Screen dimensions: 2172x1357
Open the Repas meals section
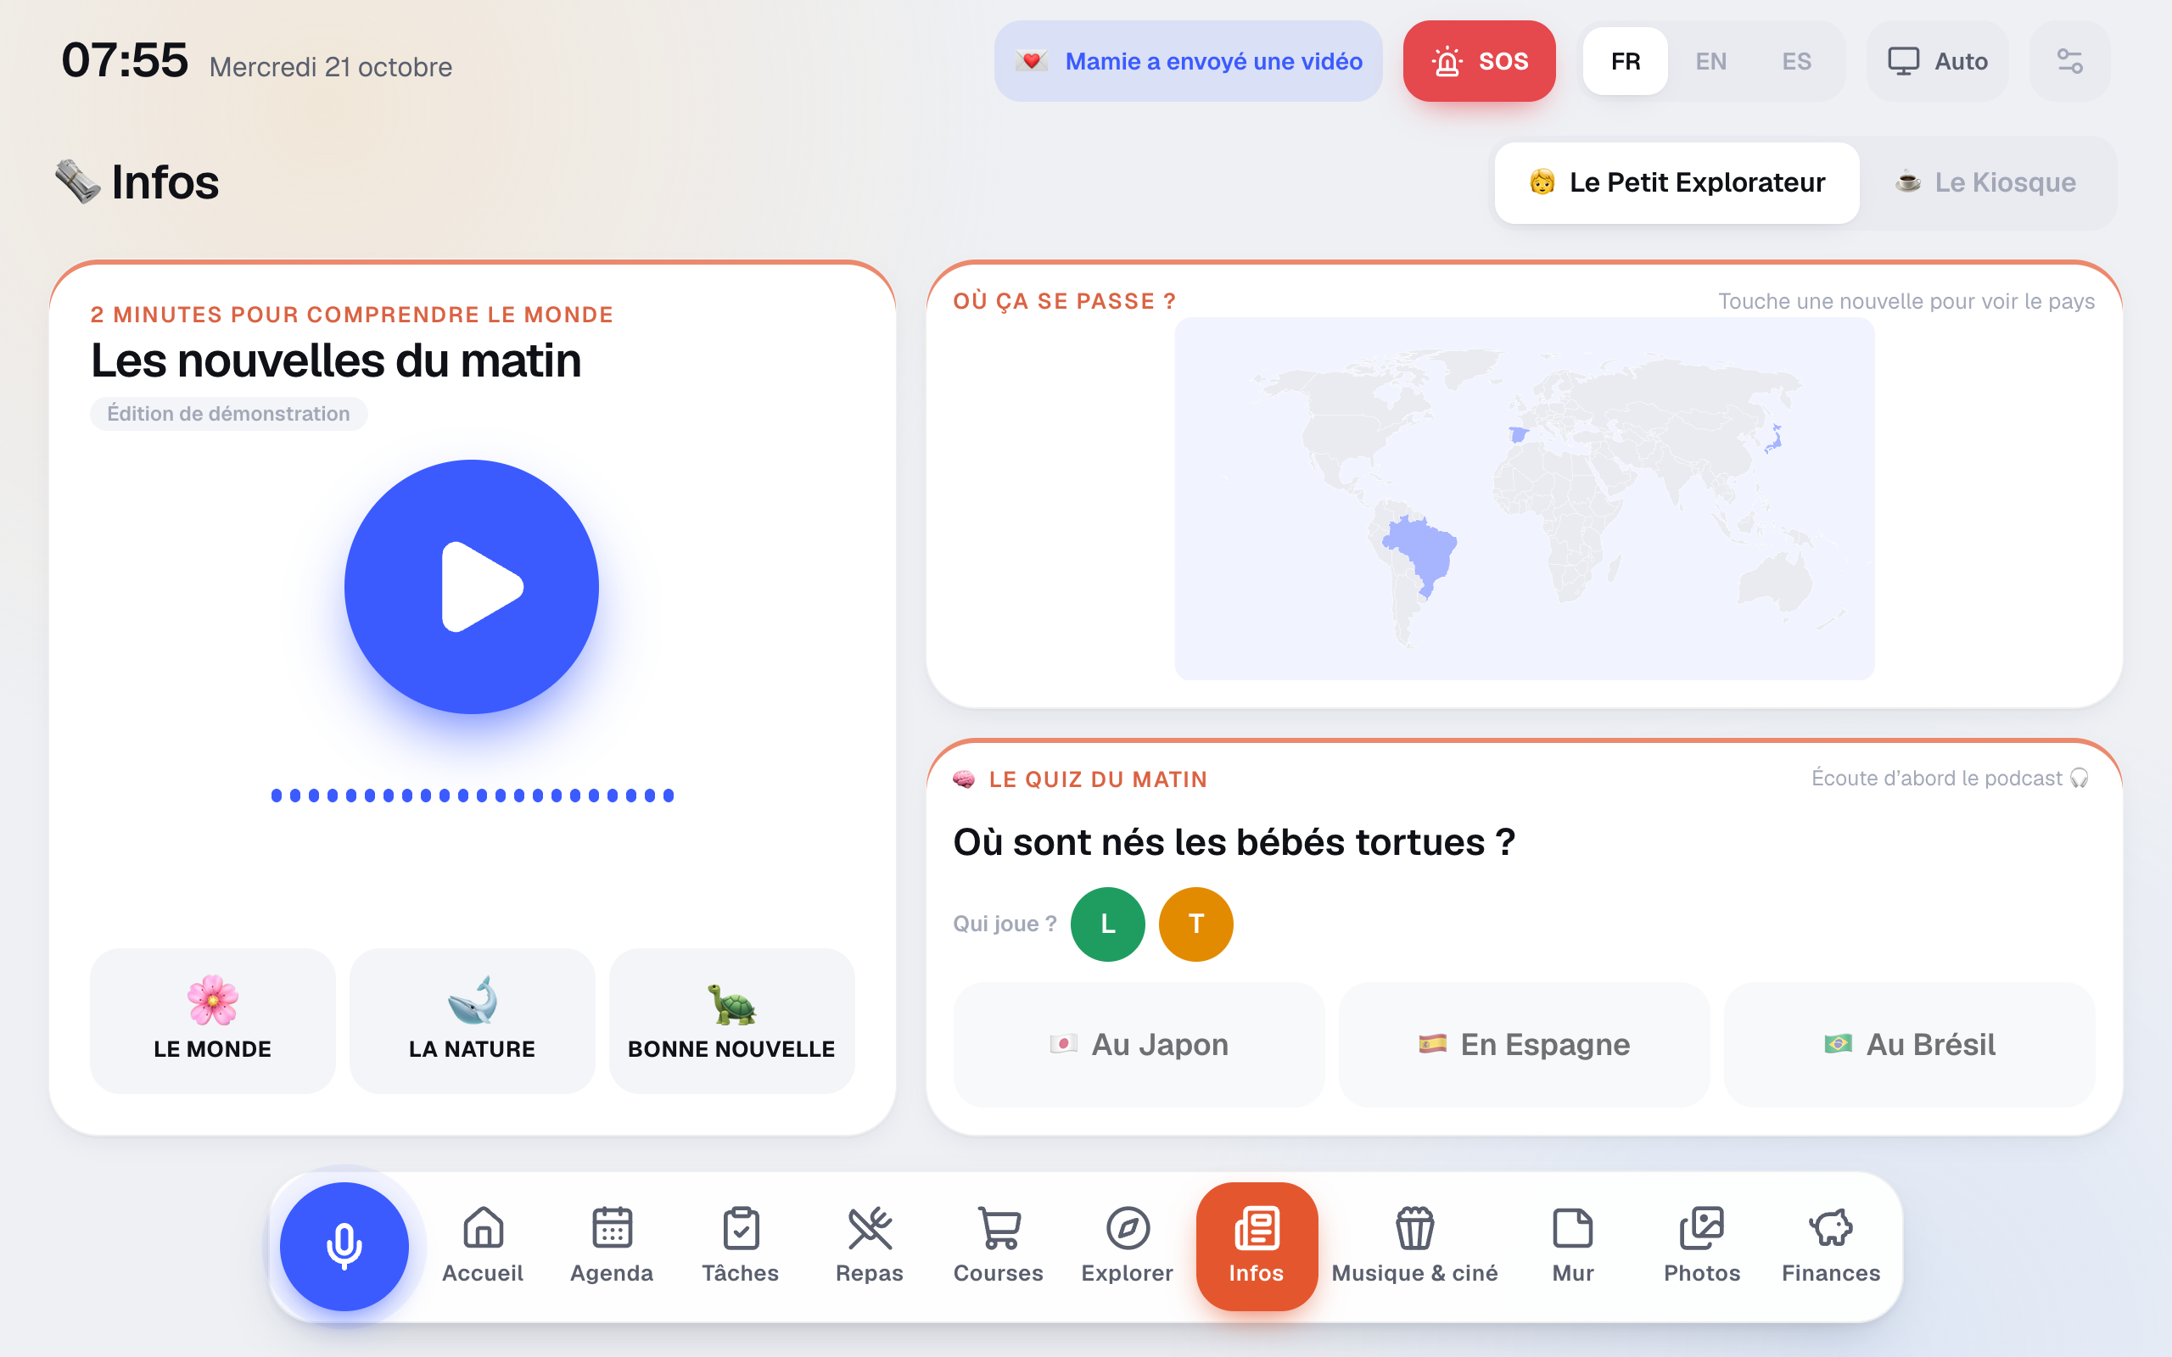[x=870, y=1246]
